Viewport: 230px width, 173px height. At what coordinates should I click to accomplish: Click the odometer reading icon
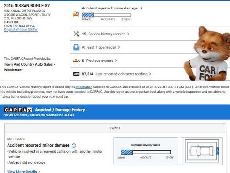76,74
